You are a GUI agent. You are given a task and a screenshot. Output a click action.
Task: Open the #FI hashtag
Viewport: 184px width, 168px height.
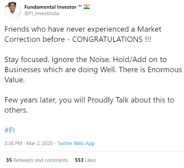(x=10, y=130)
